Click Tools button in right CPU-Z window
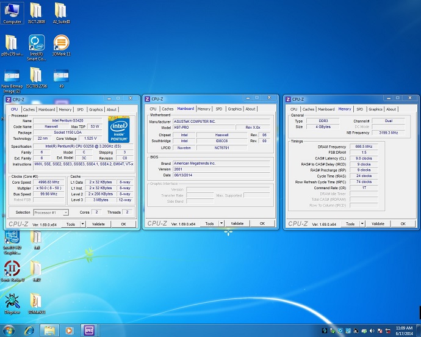This screenshot has width=421, height=337. 350,224
